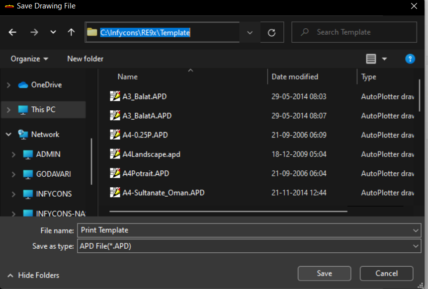Screen dimensions: 428x289
Task: Open the Organize menu
Action: click(x=29, y=59)
